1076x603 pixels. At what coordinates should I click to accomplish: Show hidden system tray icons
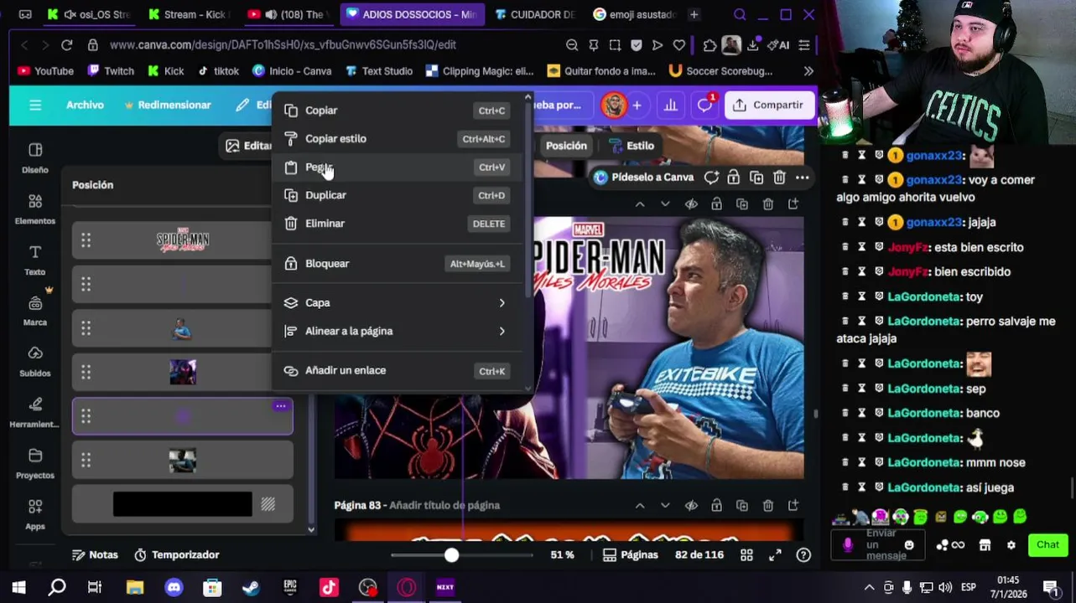(x=869, y=587)
